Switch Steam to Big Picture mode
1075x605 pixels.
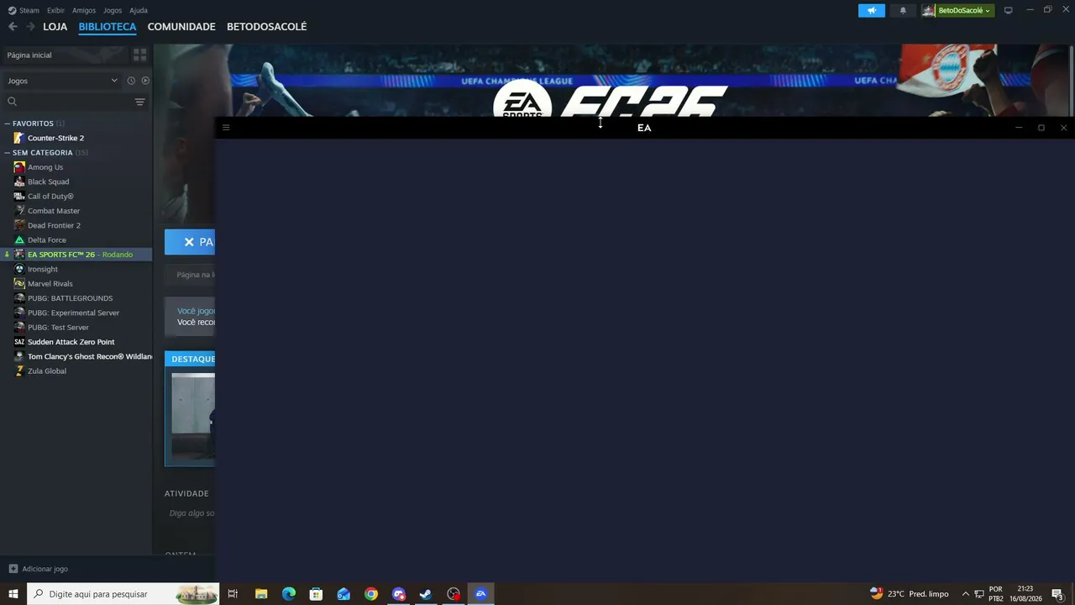click(1009, 10)
